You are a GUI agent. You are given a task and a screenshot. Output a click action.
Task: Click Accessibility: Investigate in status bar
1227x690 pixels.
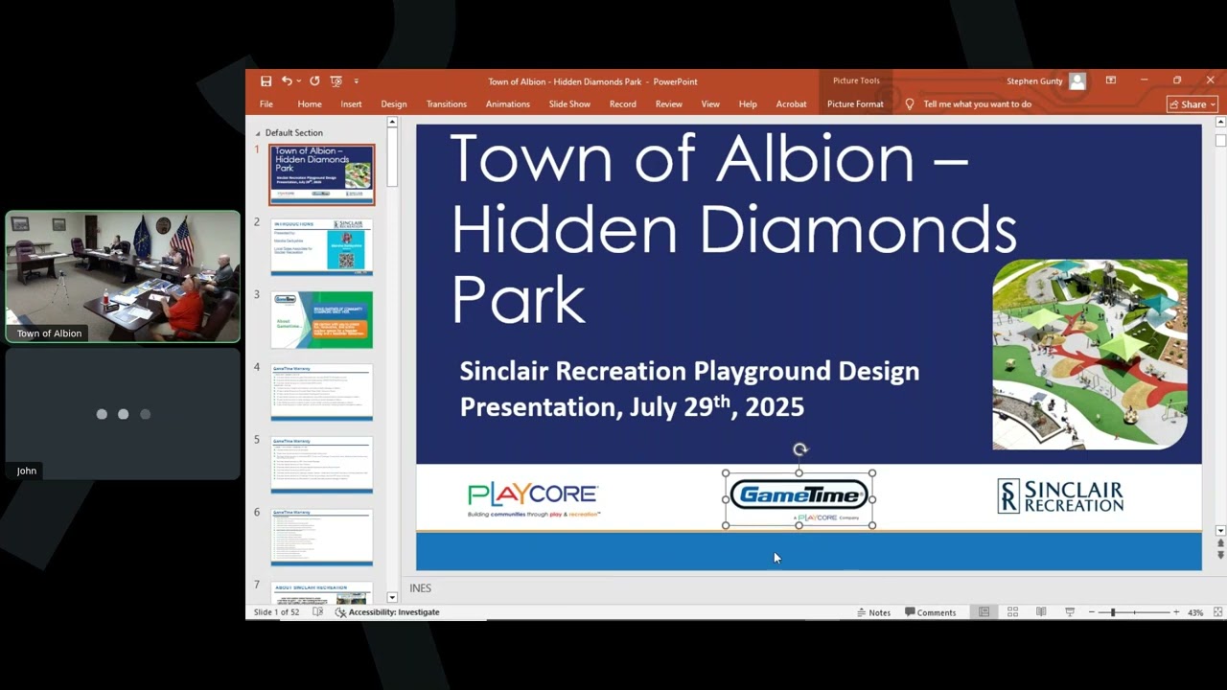pos(387,612)
